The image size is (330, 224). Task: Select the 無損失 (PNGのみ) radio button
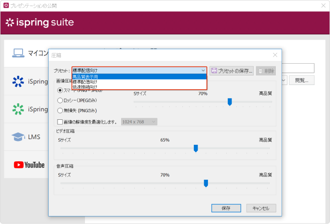click(x=60, y=110)
